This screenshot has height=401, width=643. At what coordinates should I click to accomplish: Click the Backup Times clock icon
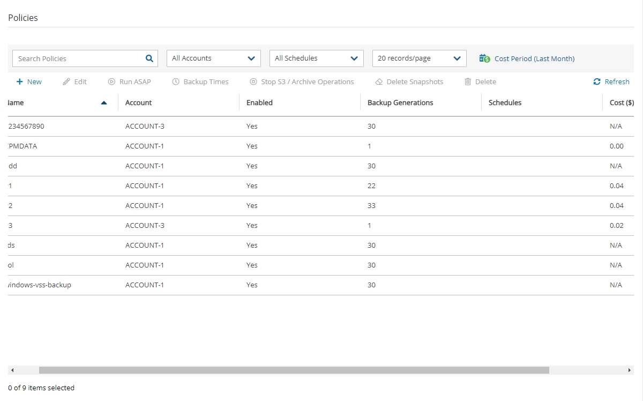176,82
